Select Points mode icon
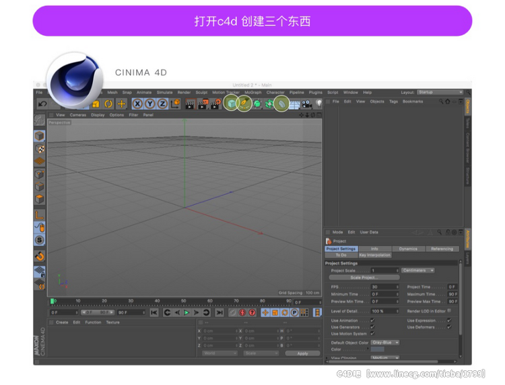 point(40,175)
